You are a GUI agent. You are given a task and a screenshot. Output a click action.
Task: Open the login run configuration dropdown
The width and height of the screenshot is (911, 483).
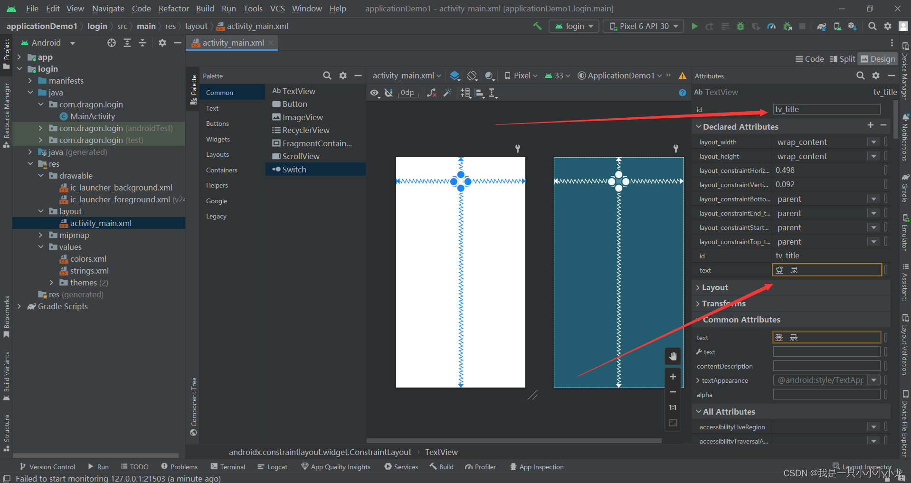tap(574, 26)
